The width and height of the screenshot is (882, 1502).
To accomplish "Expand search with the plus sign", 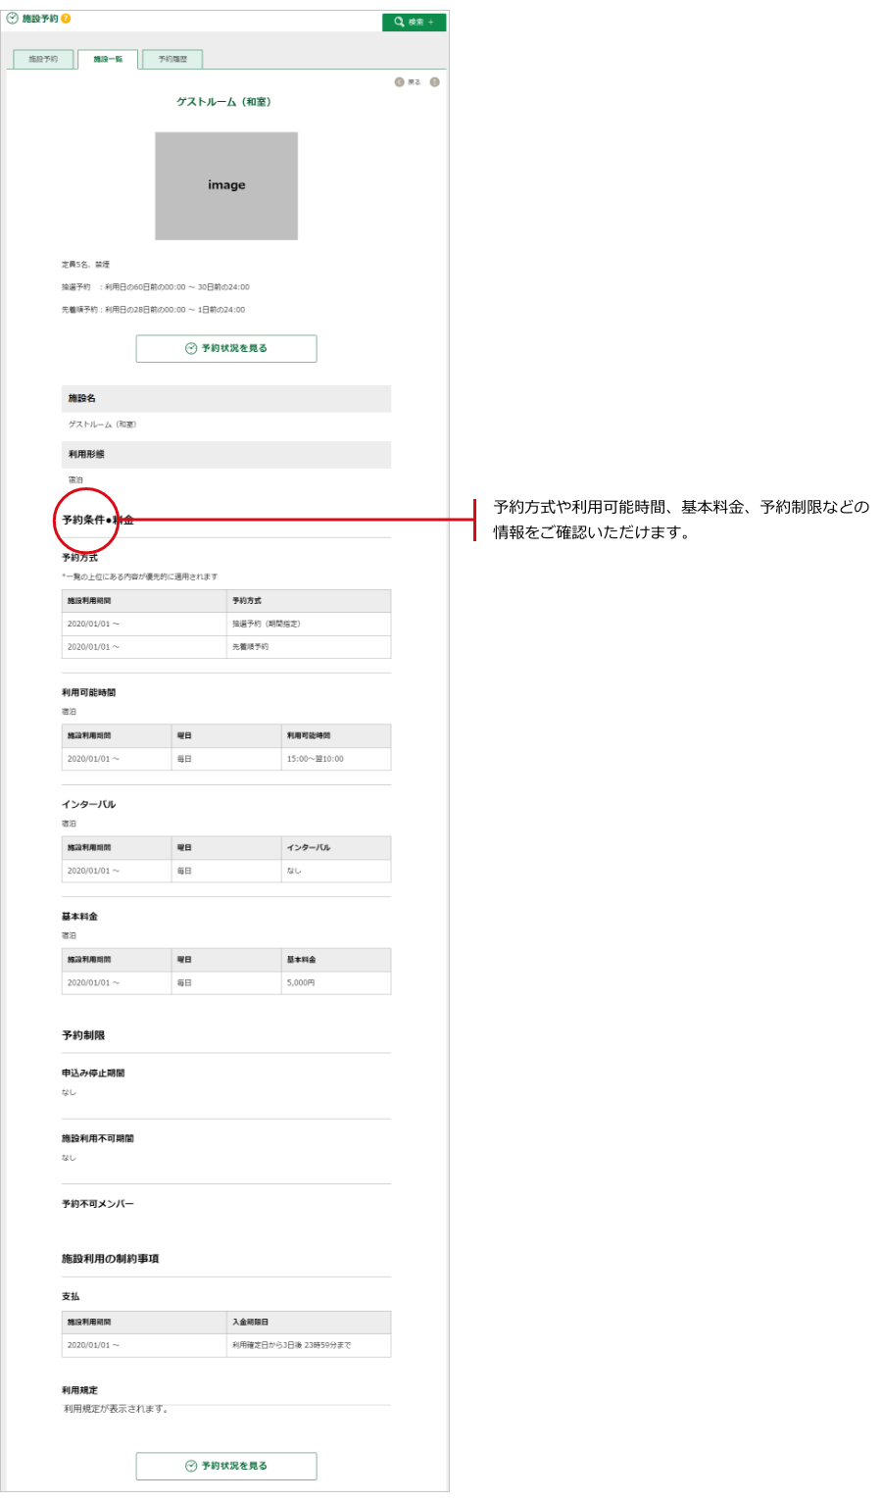I will (430, 22).
